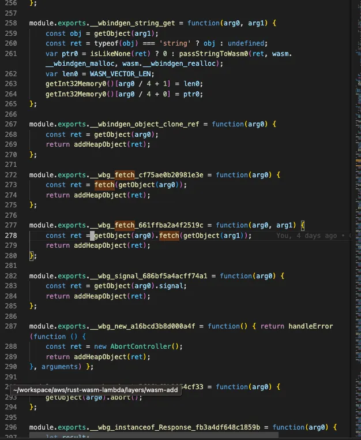Click line number 287 in the gutter

[10, 326]
